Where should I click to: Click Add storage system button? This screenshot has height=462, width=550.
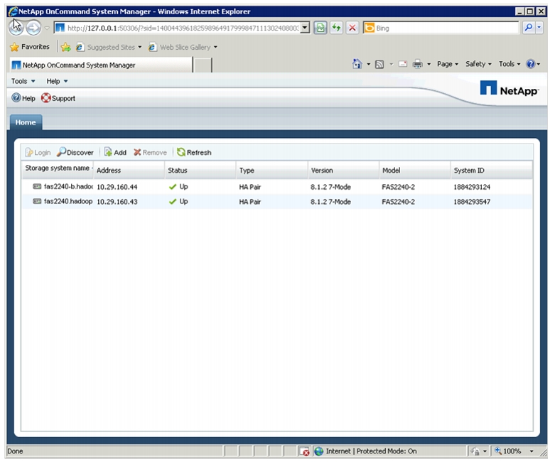point(115,152)
